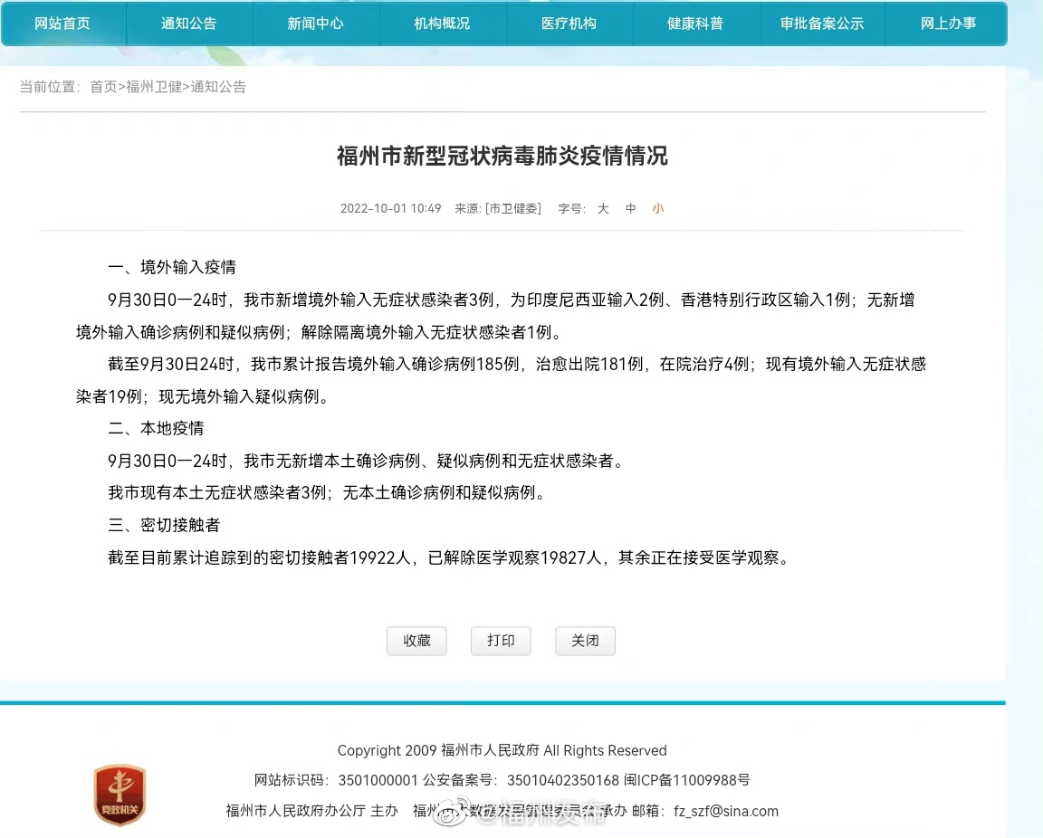Set font size to 大
1043x838 pixels.
coord(603,208)
